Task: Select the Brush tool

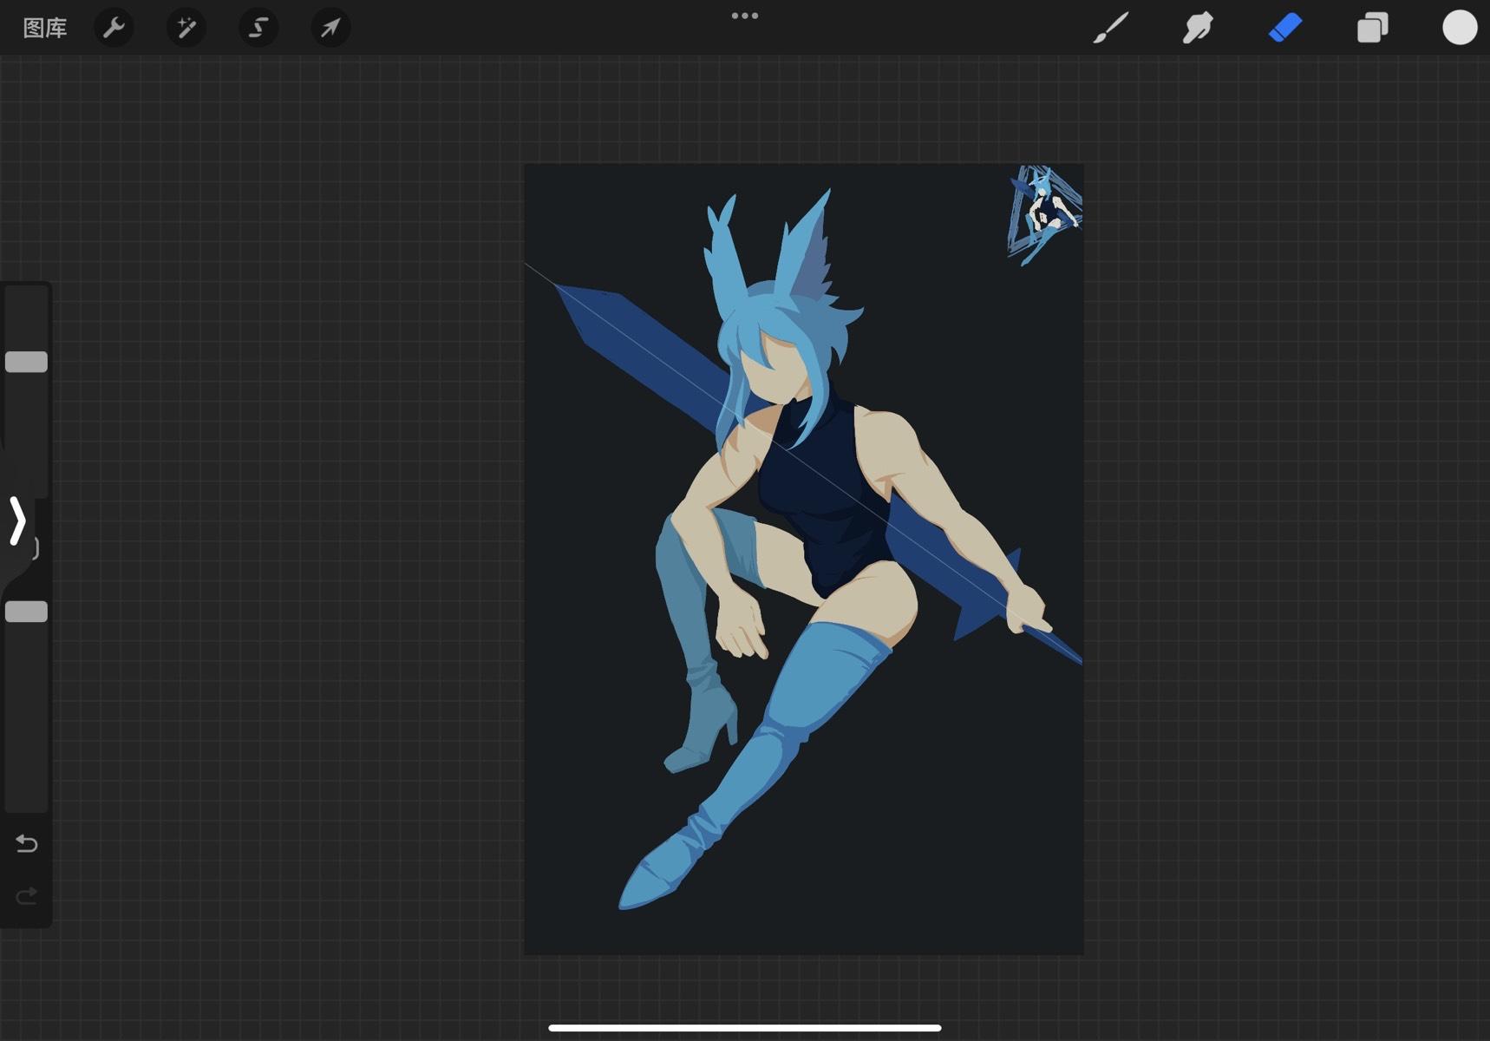Action: click(x=1111, y=28)
